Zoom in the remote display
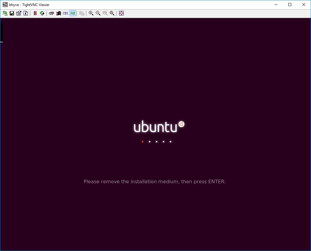 click(x=91, y=13)
